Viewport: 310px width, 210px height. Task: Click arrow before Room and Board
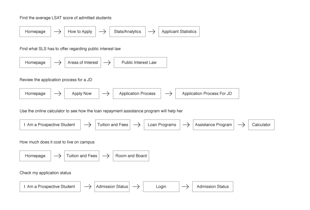coord(106,156)
